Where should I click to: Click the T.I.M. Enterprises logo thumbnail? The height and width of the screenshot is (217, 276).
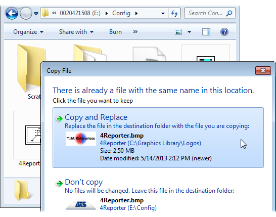81,139
